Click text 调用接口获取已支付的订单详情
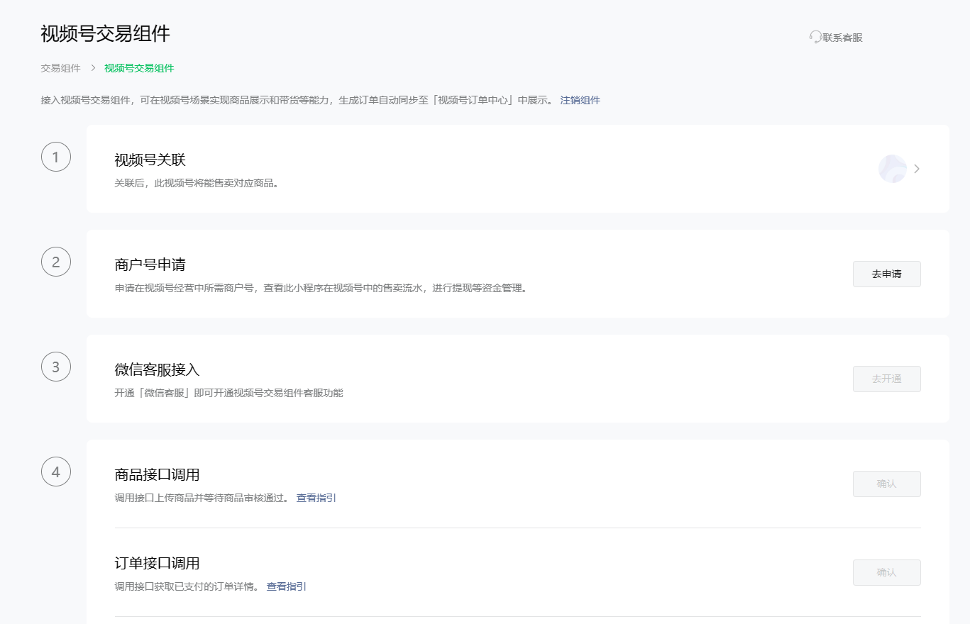Viewport: 970px width, 624px height. [187, 586]
